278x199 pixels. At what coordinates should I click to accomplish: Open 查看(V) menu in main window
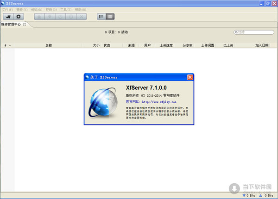[22, 10]
